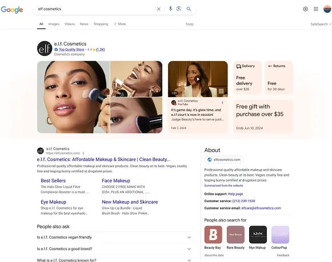Screen dimensions: 332x262
Task: Select the All tab
Action: pos(41,24)
